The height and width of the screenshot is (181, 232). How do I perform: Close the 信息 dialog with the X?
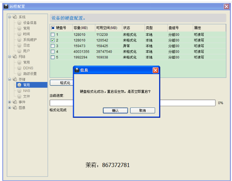coord(155,70)
